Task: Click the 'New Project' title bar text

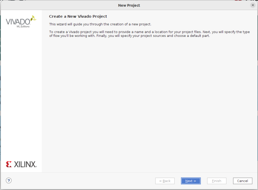Action: coord(129,5)
